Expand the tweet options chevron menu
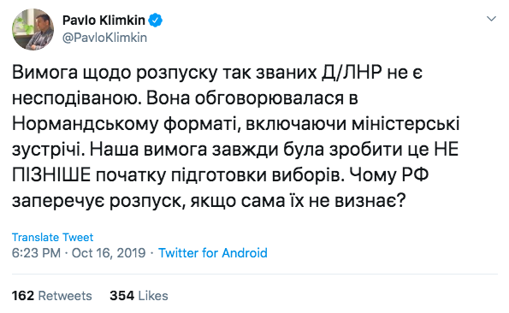The image size is (509, 313). (492, 19)
